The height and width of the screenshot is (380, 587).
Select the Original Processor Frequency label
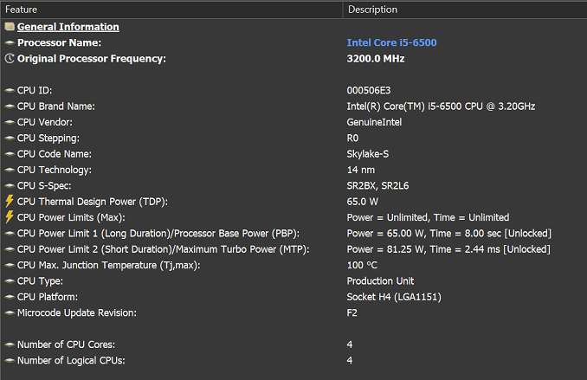[92, 59]
